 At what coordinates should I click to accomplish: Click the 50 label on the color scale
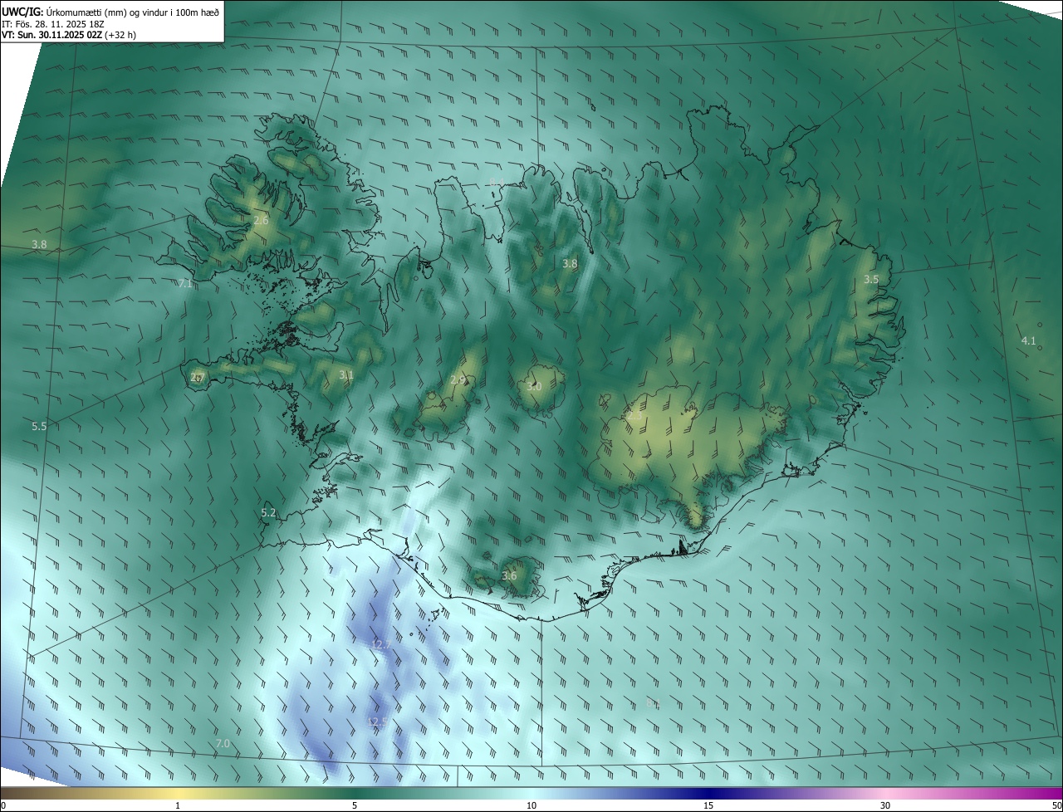point(1056,805)
